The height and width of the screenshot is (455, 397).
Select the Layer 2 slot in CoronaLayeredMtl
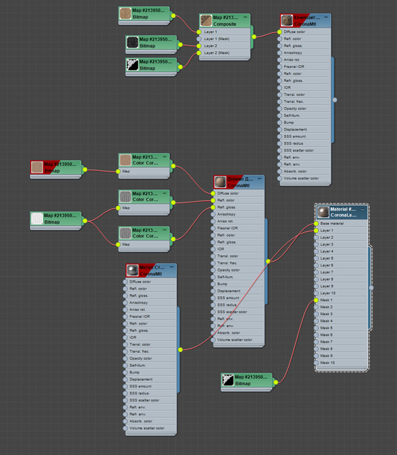click(x=341, y=238)
